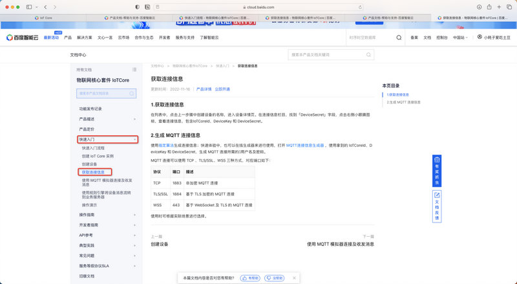The width and height of the screenshot is (517, 284).
Task: Open the 了解智能云 navigation menu
Action: click(209, 38)
